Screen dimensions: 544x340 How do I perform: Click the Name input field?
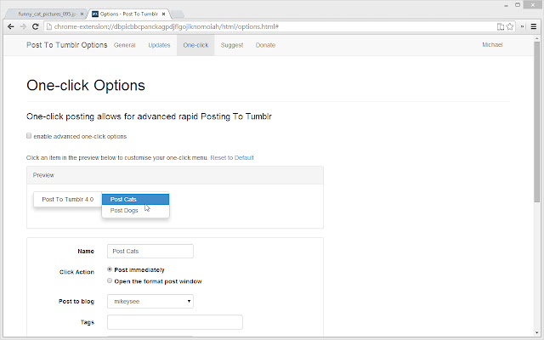[x=150, y=252]
